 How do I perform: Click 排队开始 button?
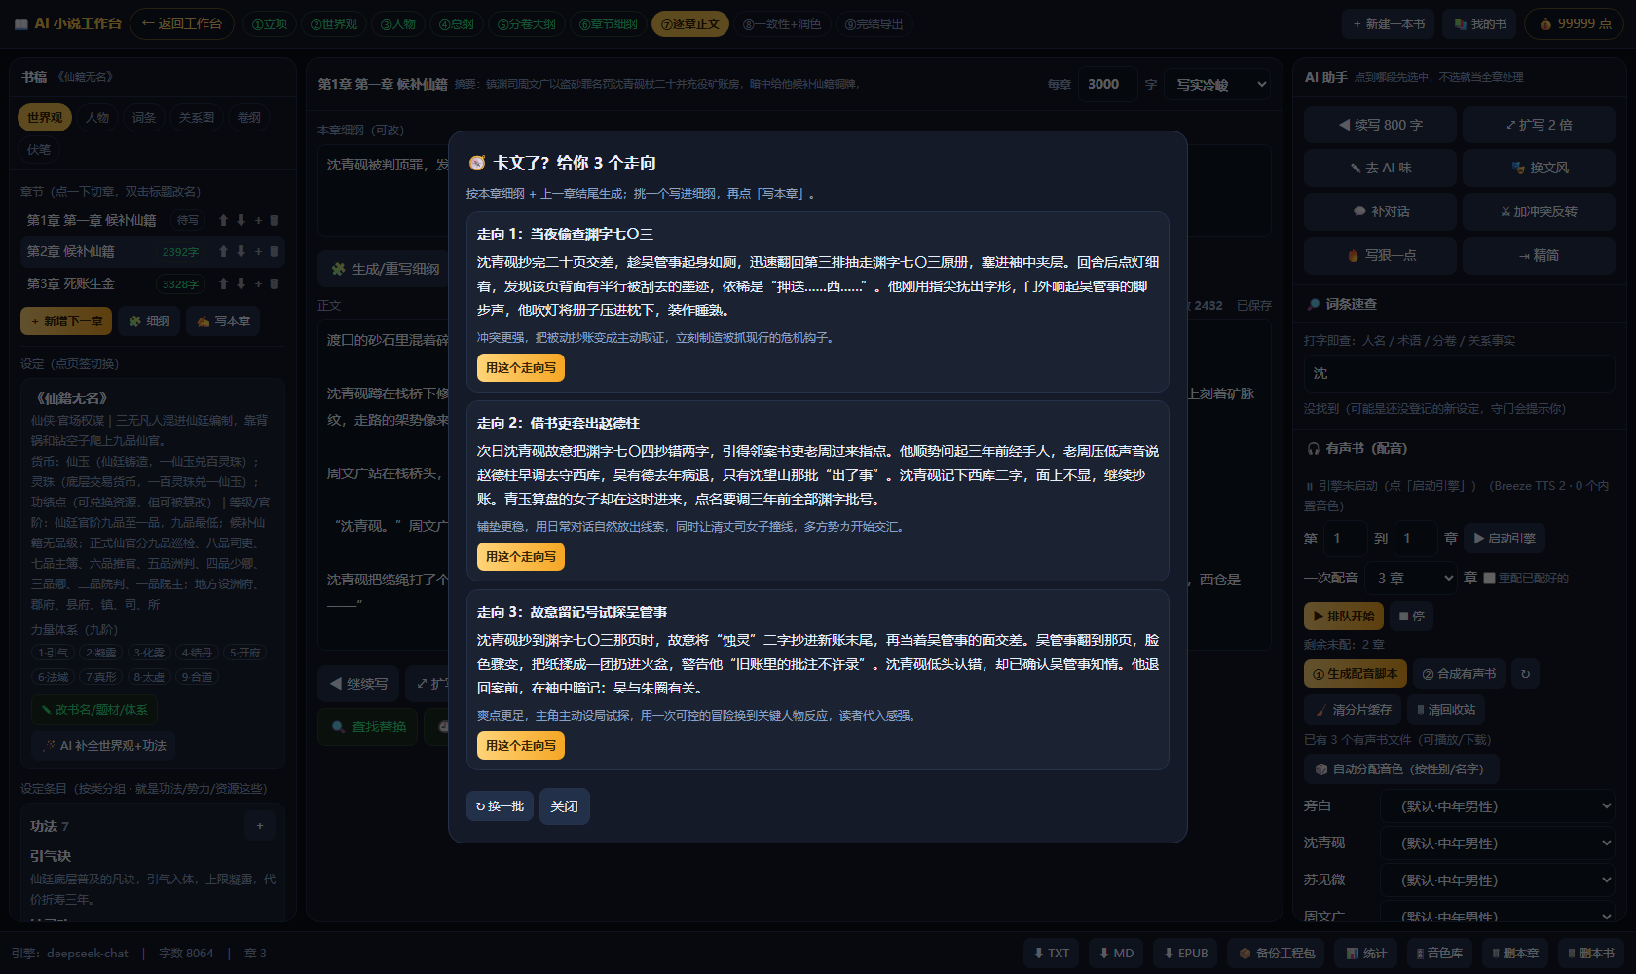1343,617
